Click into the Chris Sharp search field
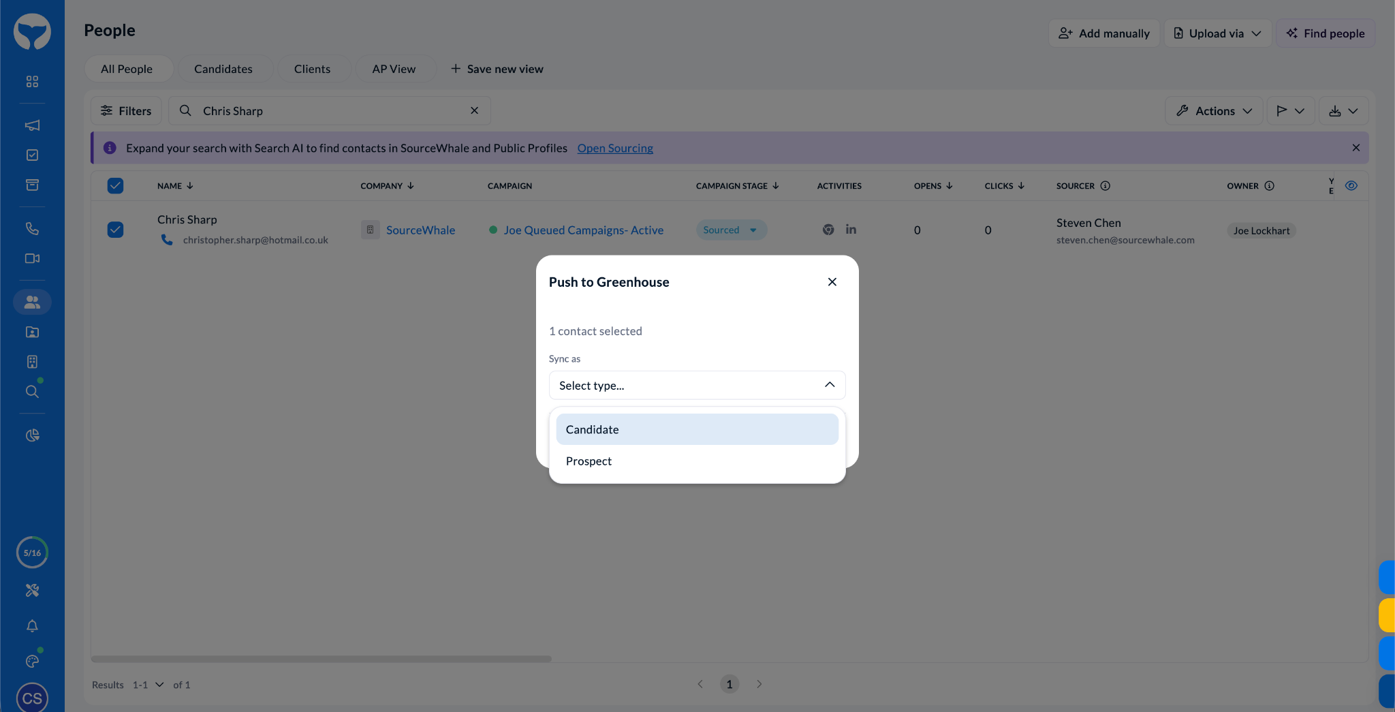The image size is (1395, 712). click(x=330, y=111)
